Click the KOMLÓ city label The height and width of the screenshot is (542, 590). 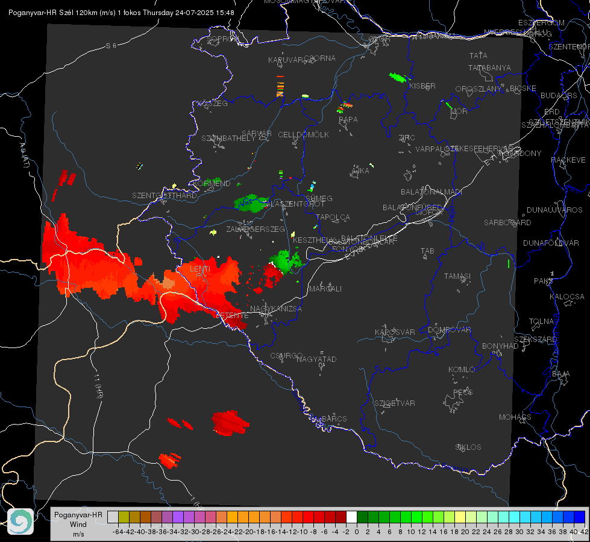pyautogui.click(x=462, y=370)
